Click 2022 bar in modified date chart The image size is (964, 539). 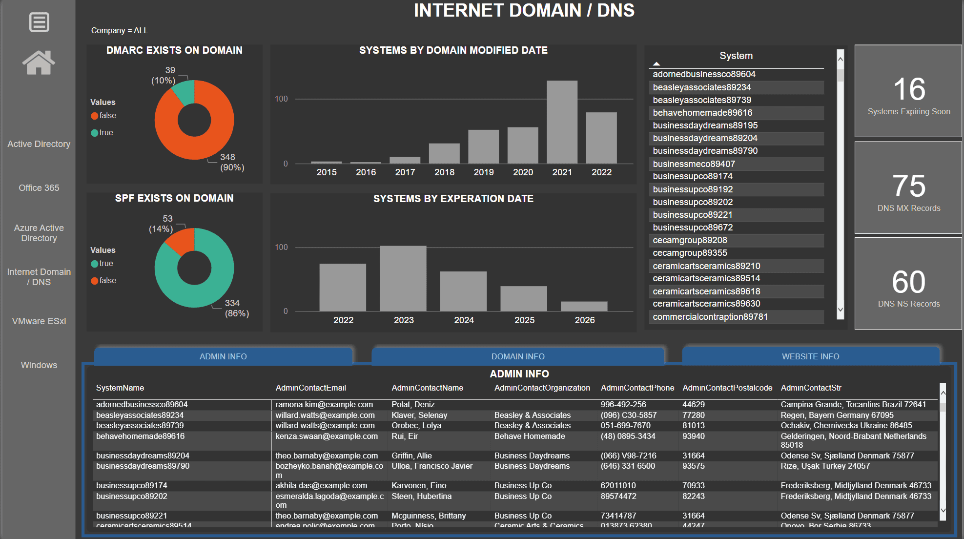[601, 138]
